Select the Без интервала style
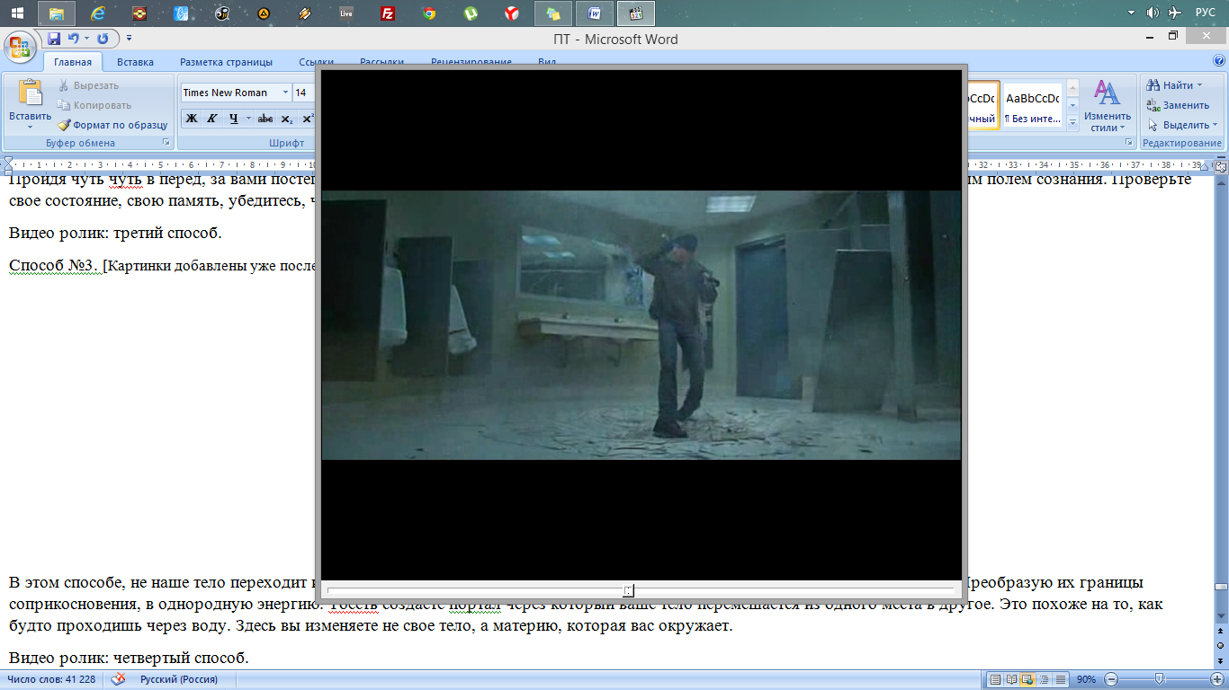The height and width of the screenshot is (690, 1229). tap(1032, 106)
